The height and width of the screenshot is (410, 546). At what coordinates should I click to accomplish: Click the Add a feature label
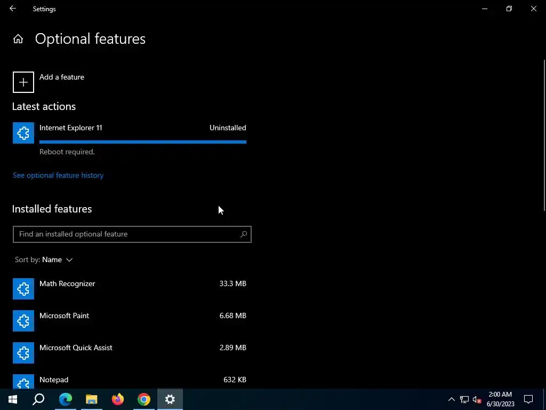pyautogui.click(x=62, y=77)
